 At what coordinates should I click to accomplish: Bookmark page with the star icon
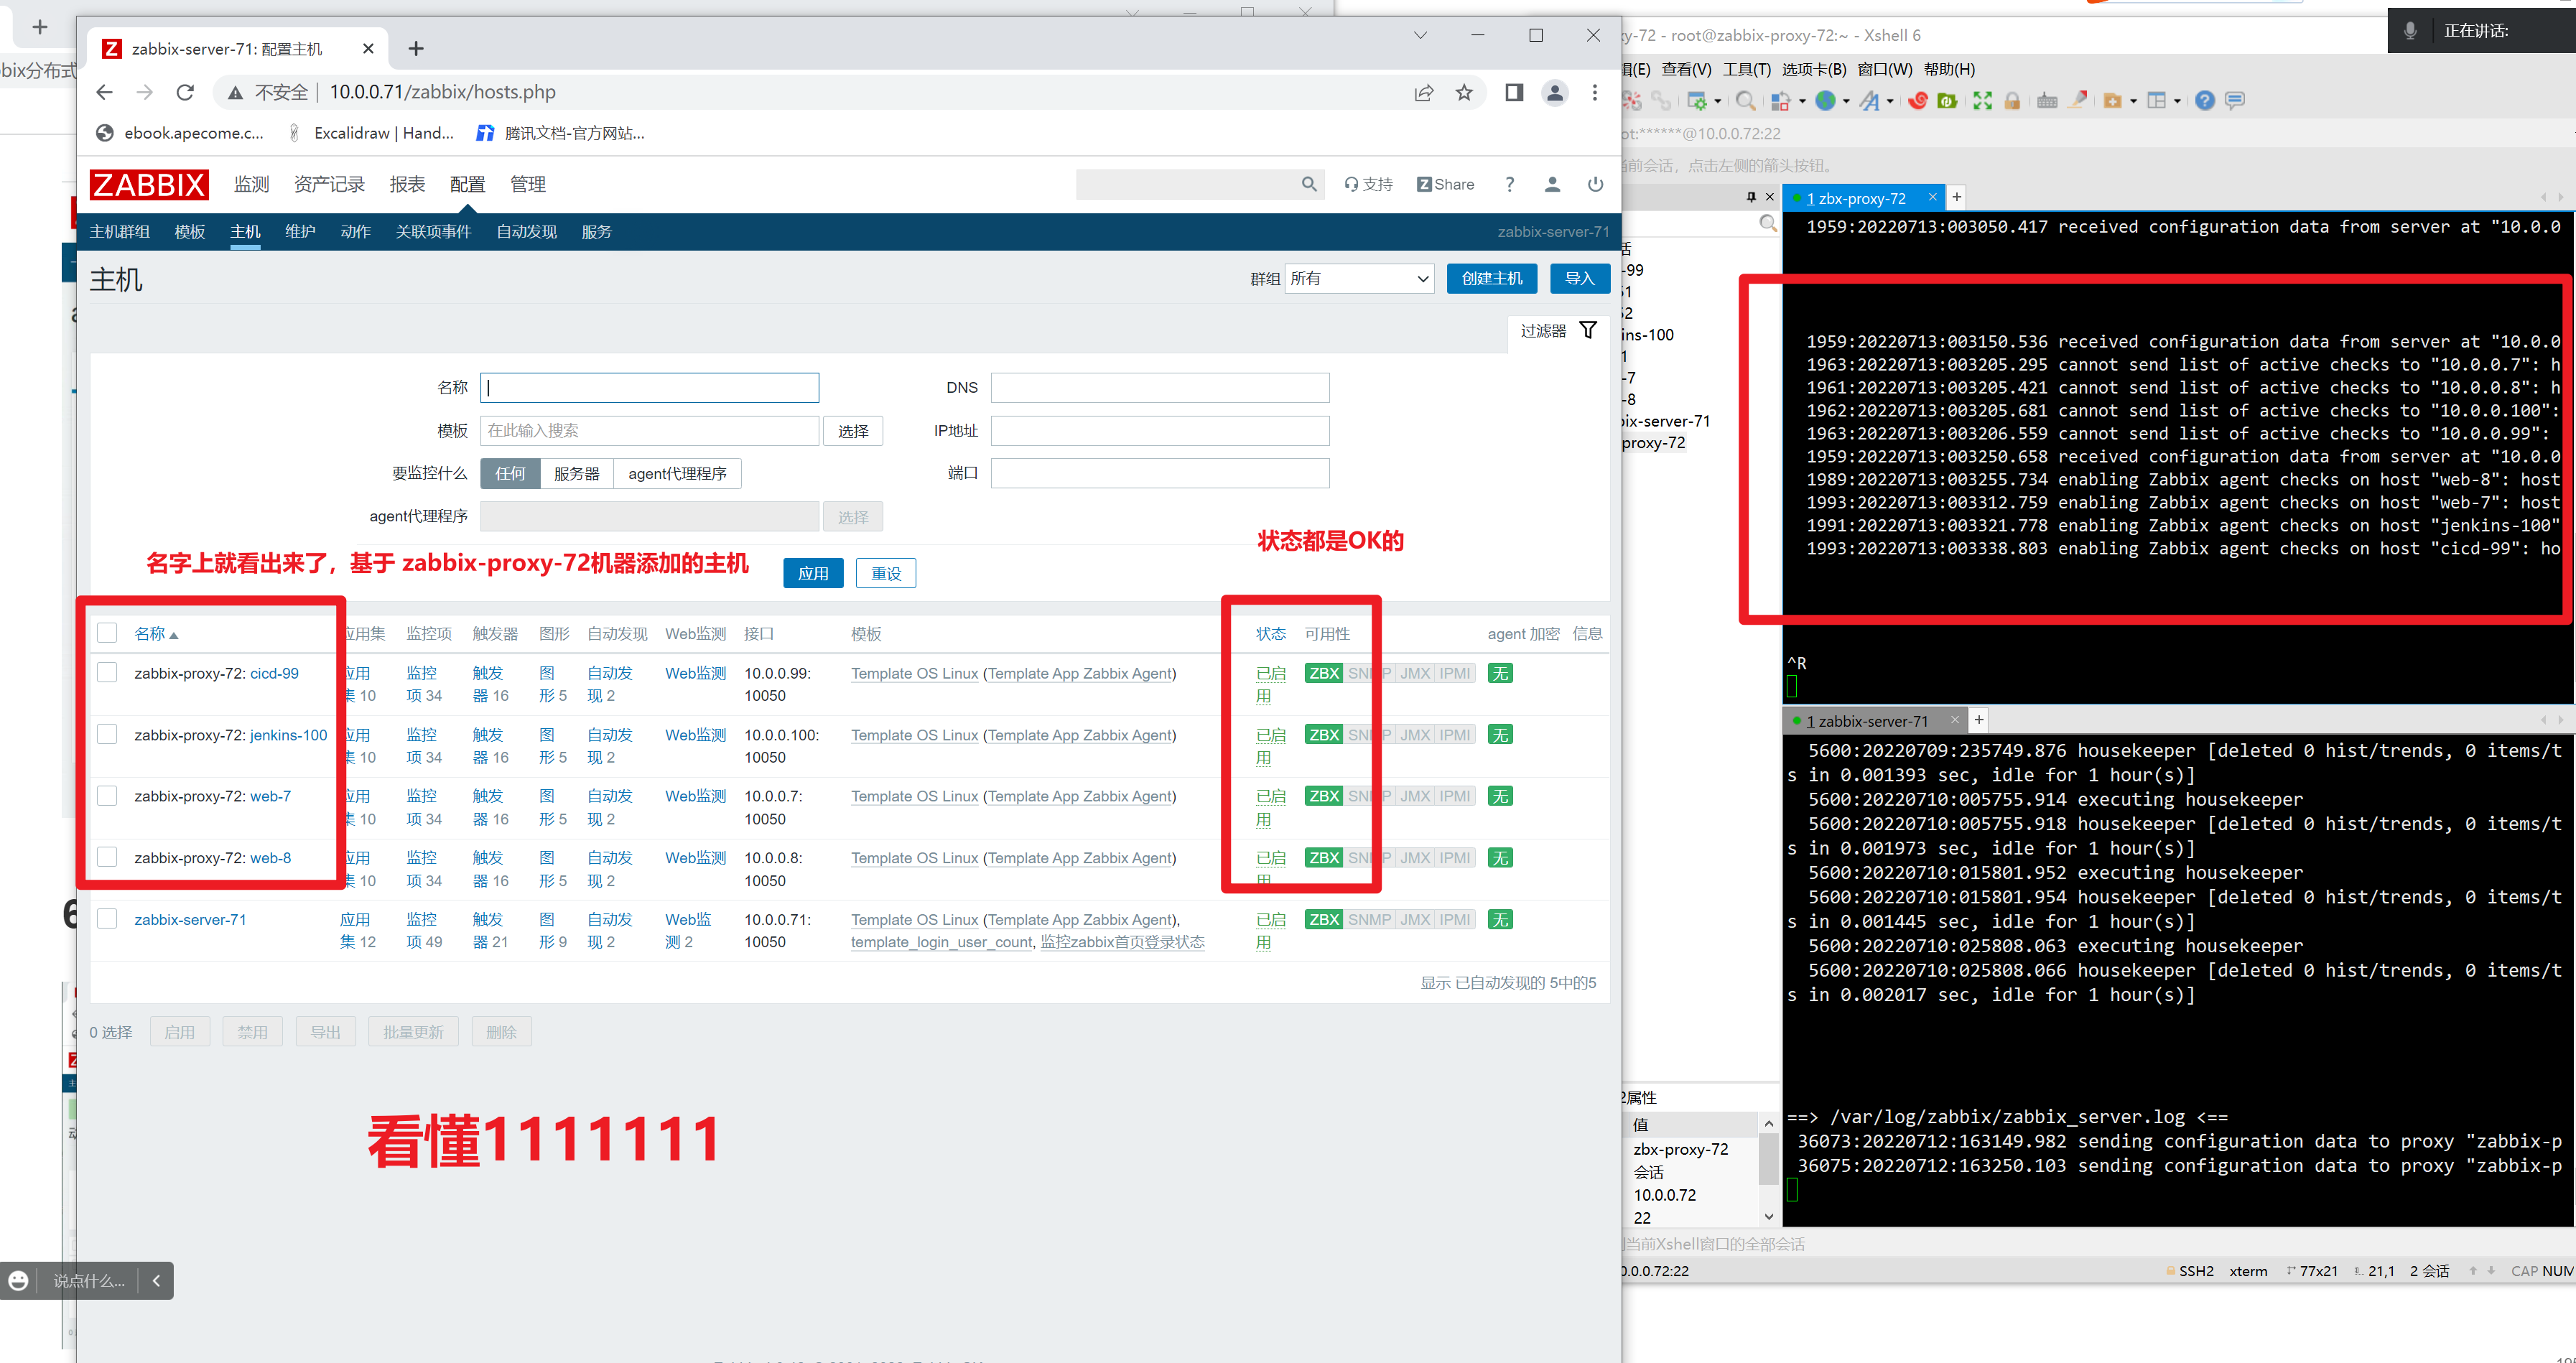point(1464,92)
